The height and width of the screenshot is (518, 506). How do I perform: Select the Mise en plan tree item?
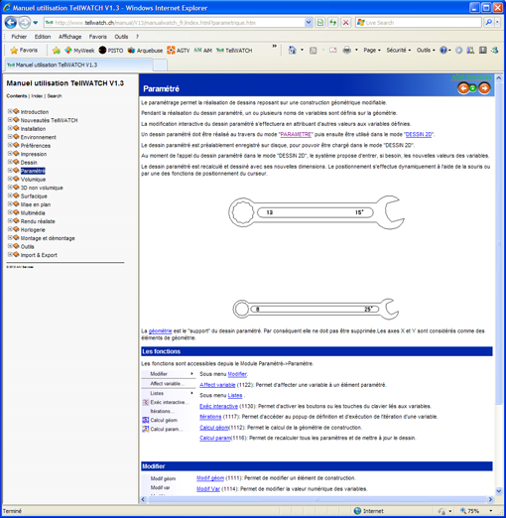[36, 204]
